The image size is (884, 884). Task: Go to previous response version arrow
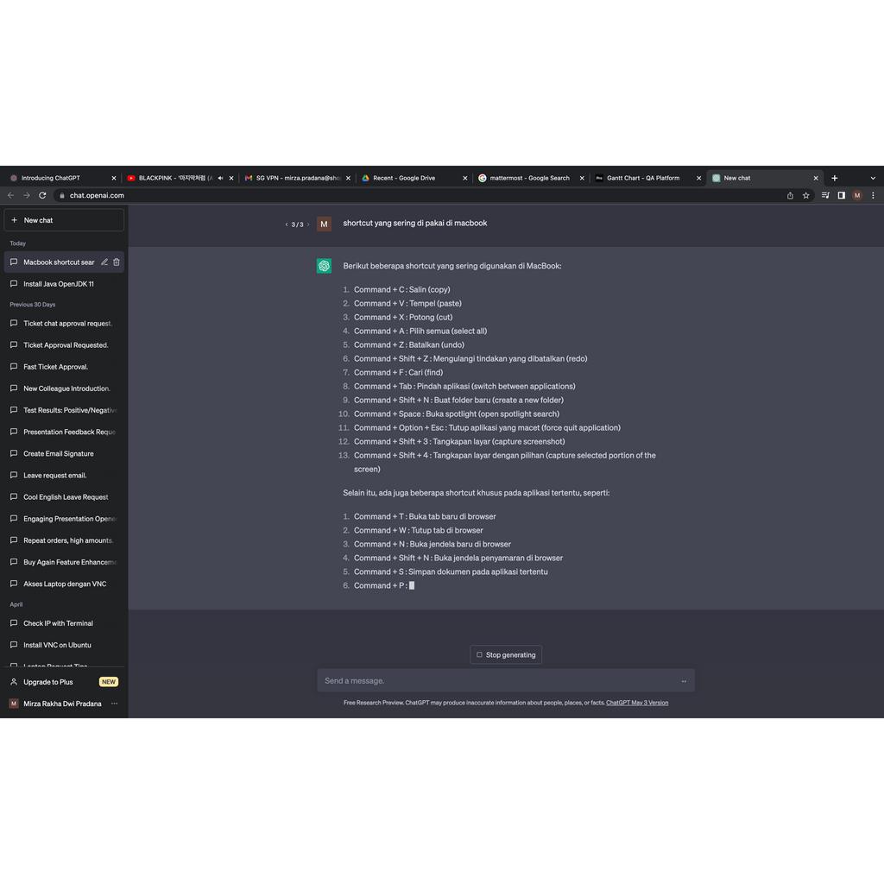click(287, 224)
